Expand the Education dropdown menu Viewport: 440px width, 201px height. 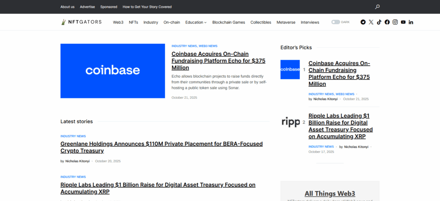(x=196, y=22)
